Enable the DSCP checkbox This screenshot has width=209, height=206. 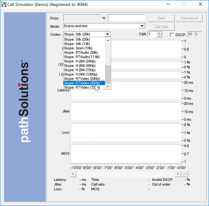[172, 35]
